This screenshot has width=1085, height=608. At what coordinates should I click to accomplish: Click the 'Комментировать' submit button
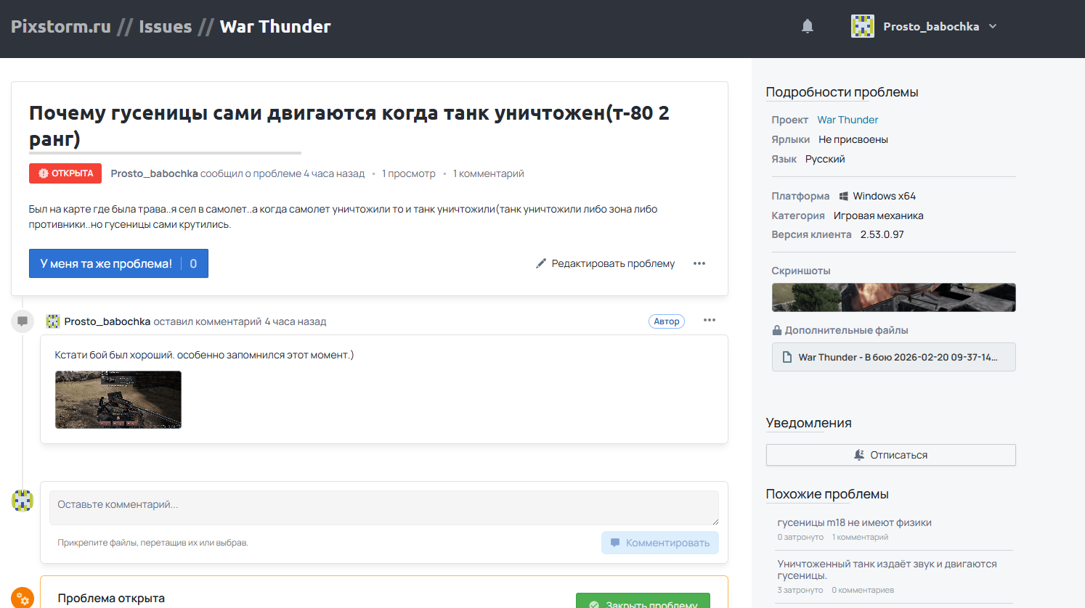(659, 543)
